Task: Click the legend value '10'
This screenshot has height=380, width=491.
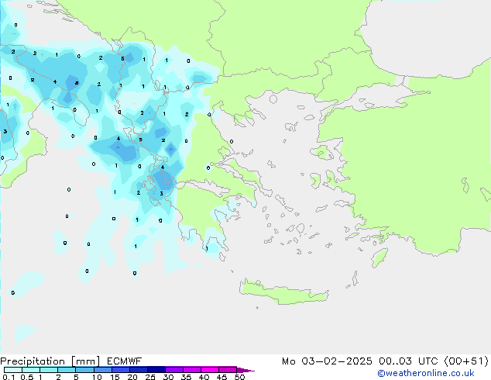Action: tap(97, 377)
